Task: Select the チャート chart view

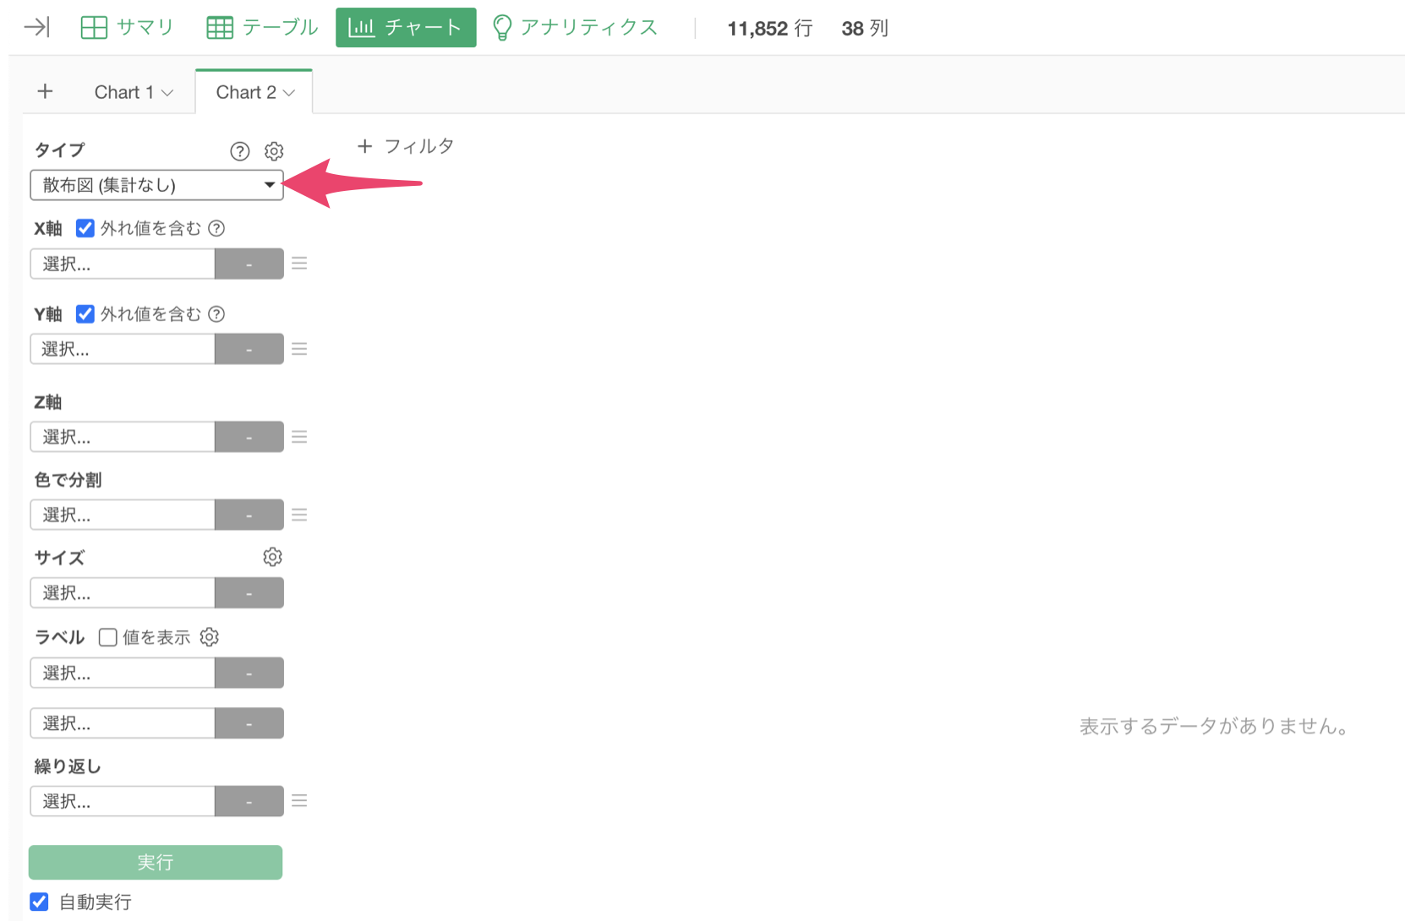Action: tap(406, 28)
